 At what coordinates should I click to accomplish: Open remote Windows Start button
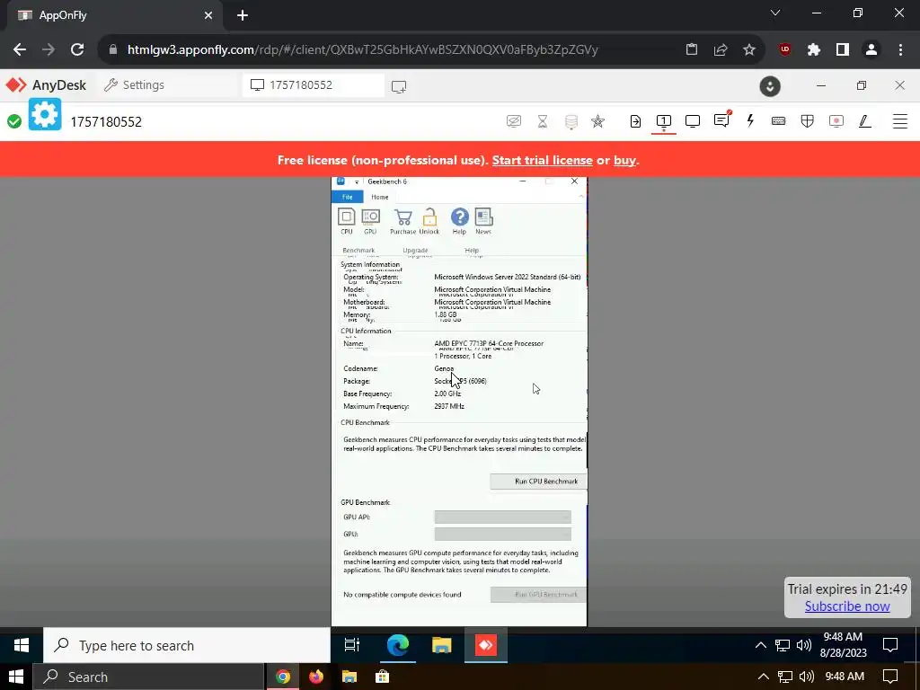(22, 645)
